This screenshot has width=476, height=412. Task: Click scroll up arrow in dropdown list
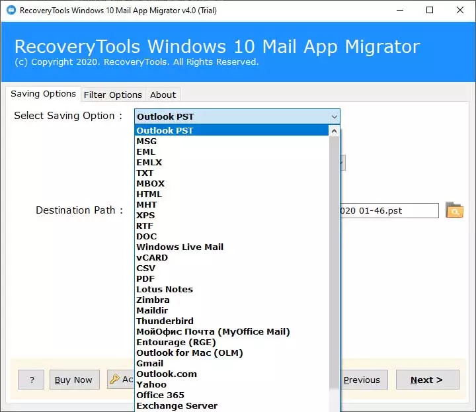(x=335, y=131)
